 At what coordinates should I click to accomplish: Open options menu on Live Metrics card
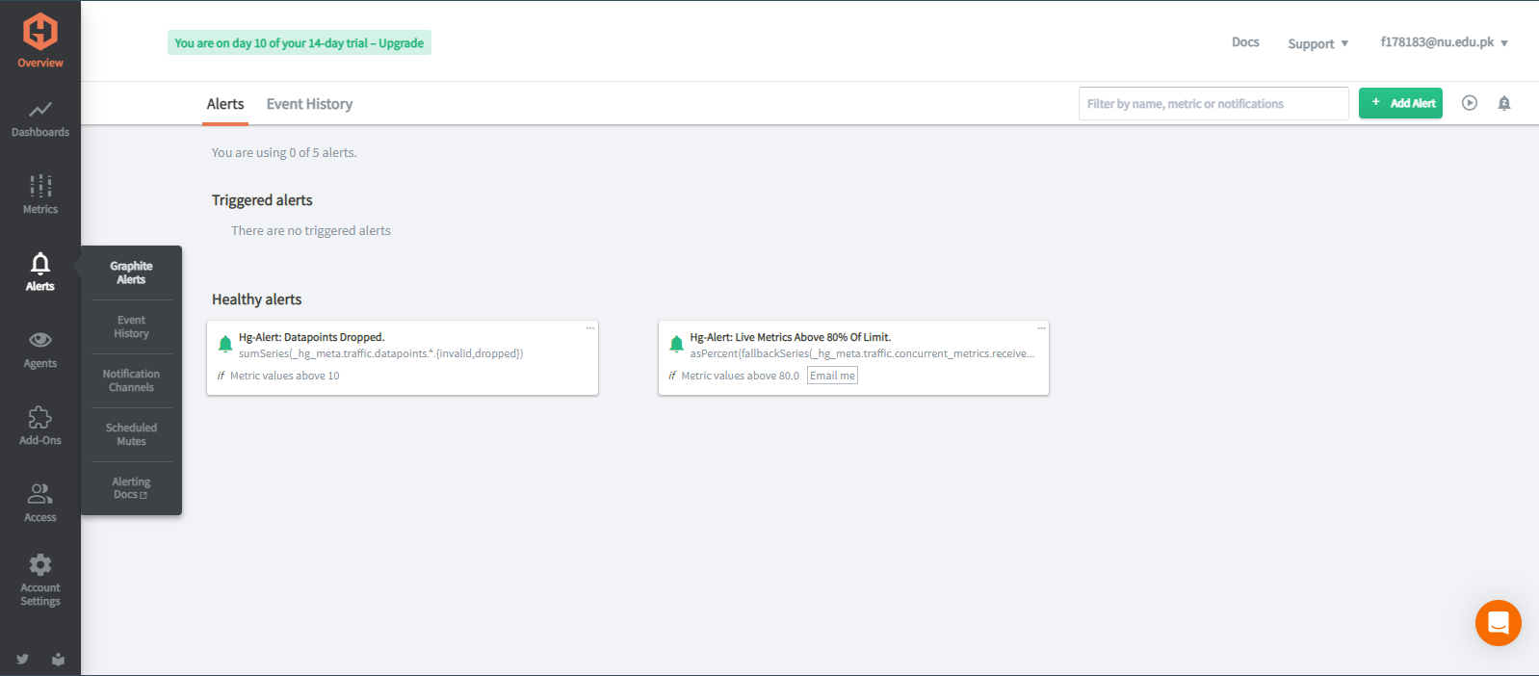pos(1041,328)
